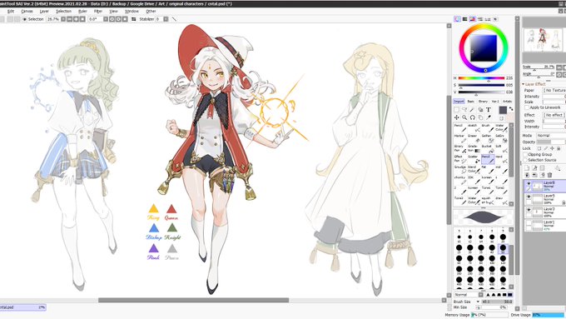
Task: Enable the Clipping Group checkbox
Action: (525, 154)
